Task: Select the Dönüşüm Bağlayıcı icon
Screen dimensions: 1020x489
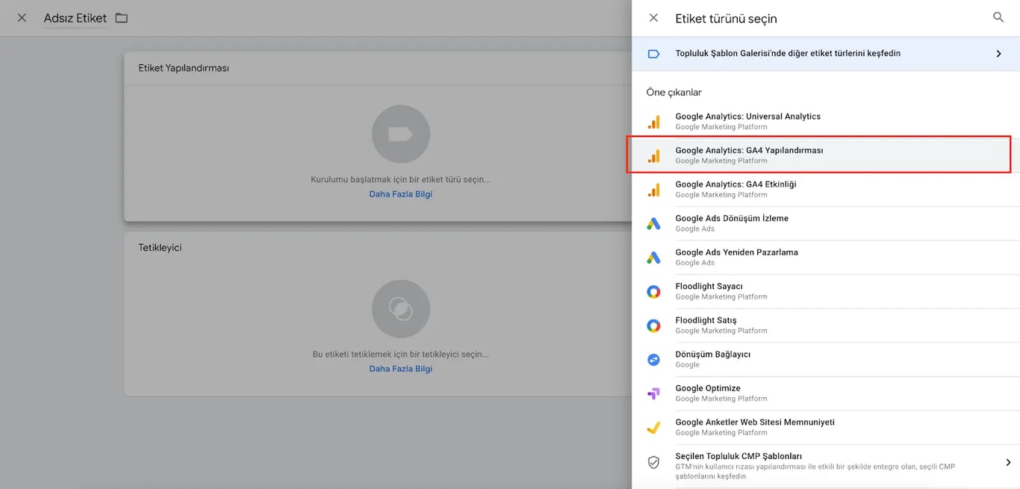Action: 654,359
